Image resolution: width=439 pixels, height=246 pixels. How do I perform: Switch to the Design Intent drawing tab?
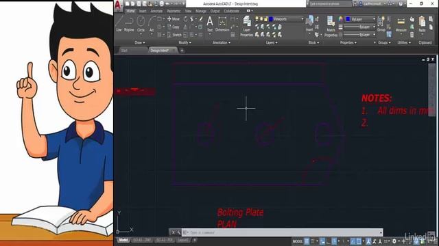click(163, 51)
